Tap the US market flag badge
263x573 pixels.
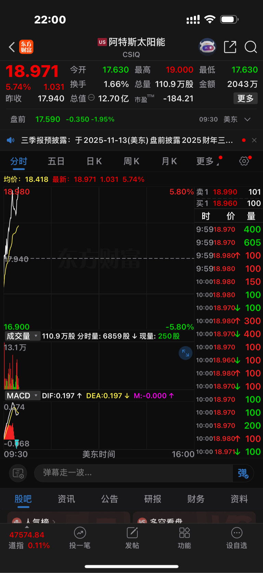102,42
